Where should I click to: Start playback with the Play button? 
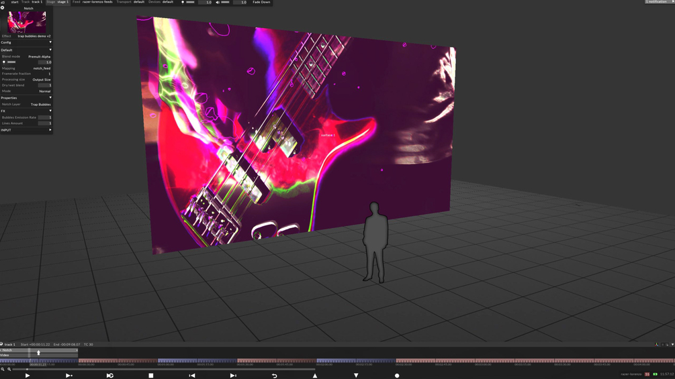(x=28, y=376)
